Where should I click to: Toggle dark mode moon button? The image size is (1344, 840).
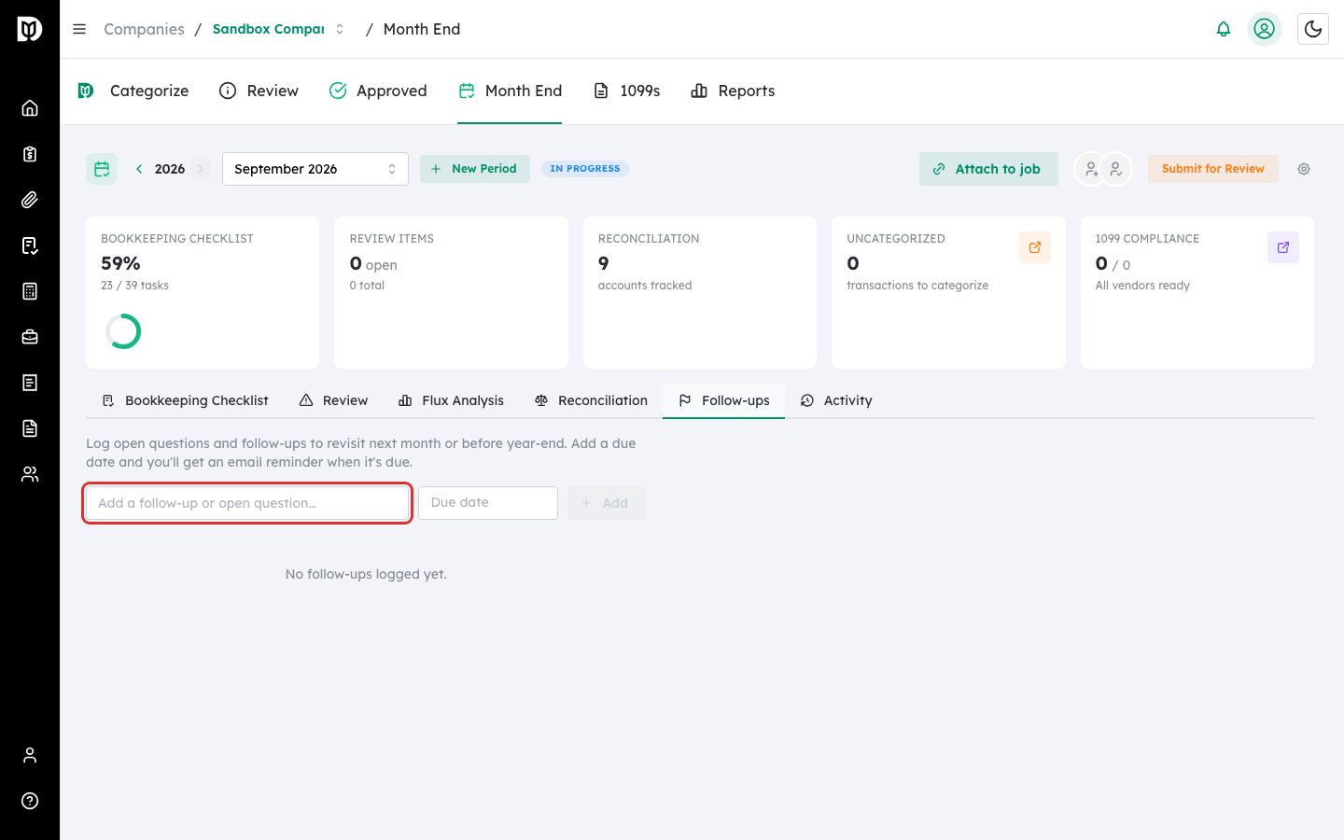coord(1313,29)
